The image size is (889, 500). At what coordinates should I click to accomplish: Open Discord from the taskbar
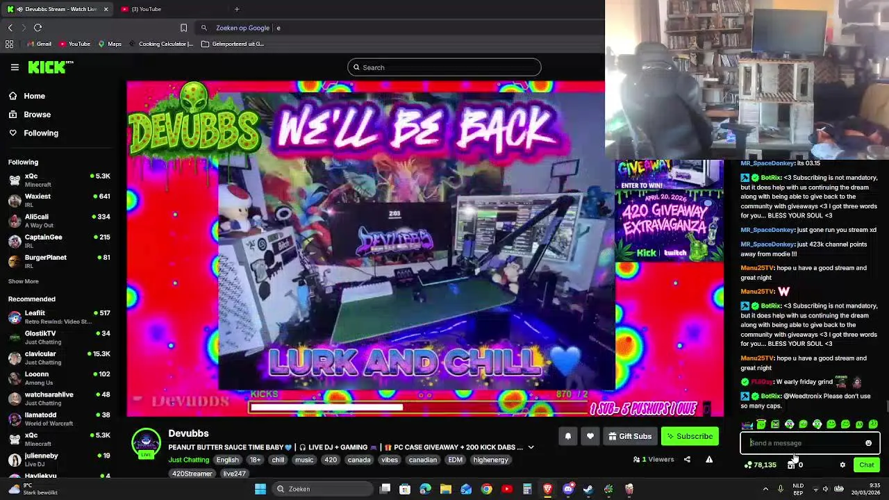[568, 489]
